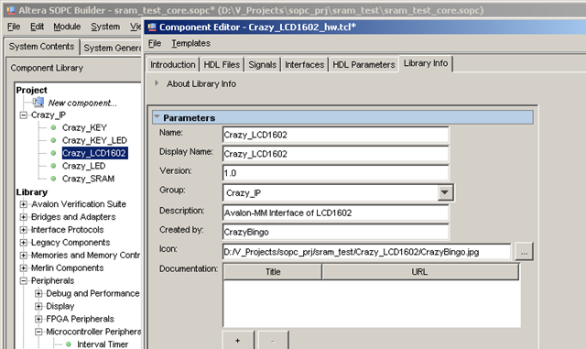The height and width of the screenshot is (349, 586).
Task: Click the Display Name input field
Action: coord(336,154)
